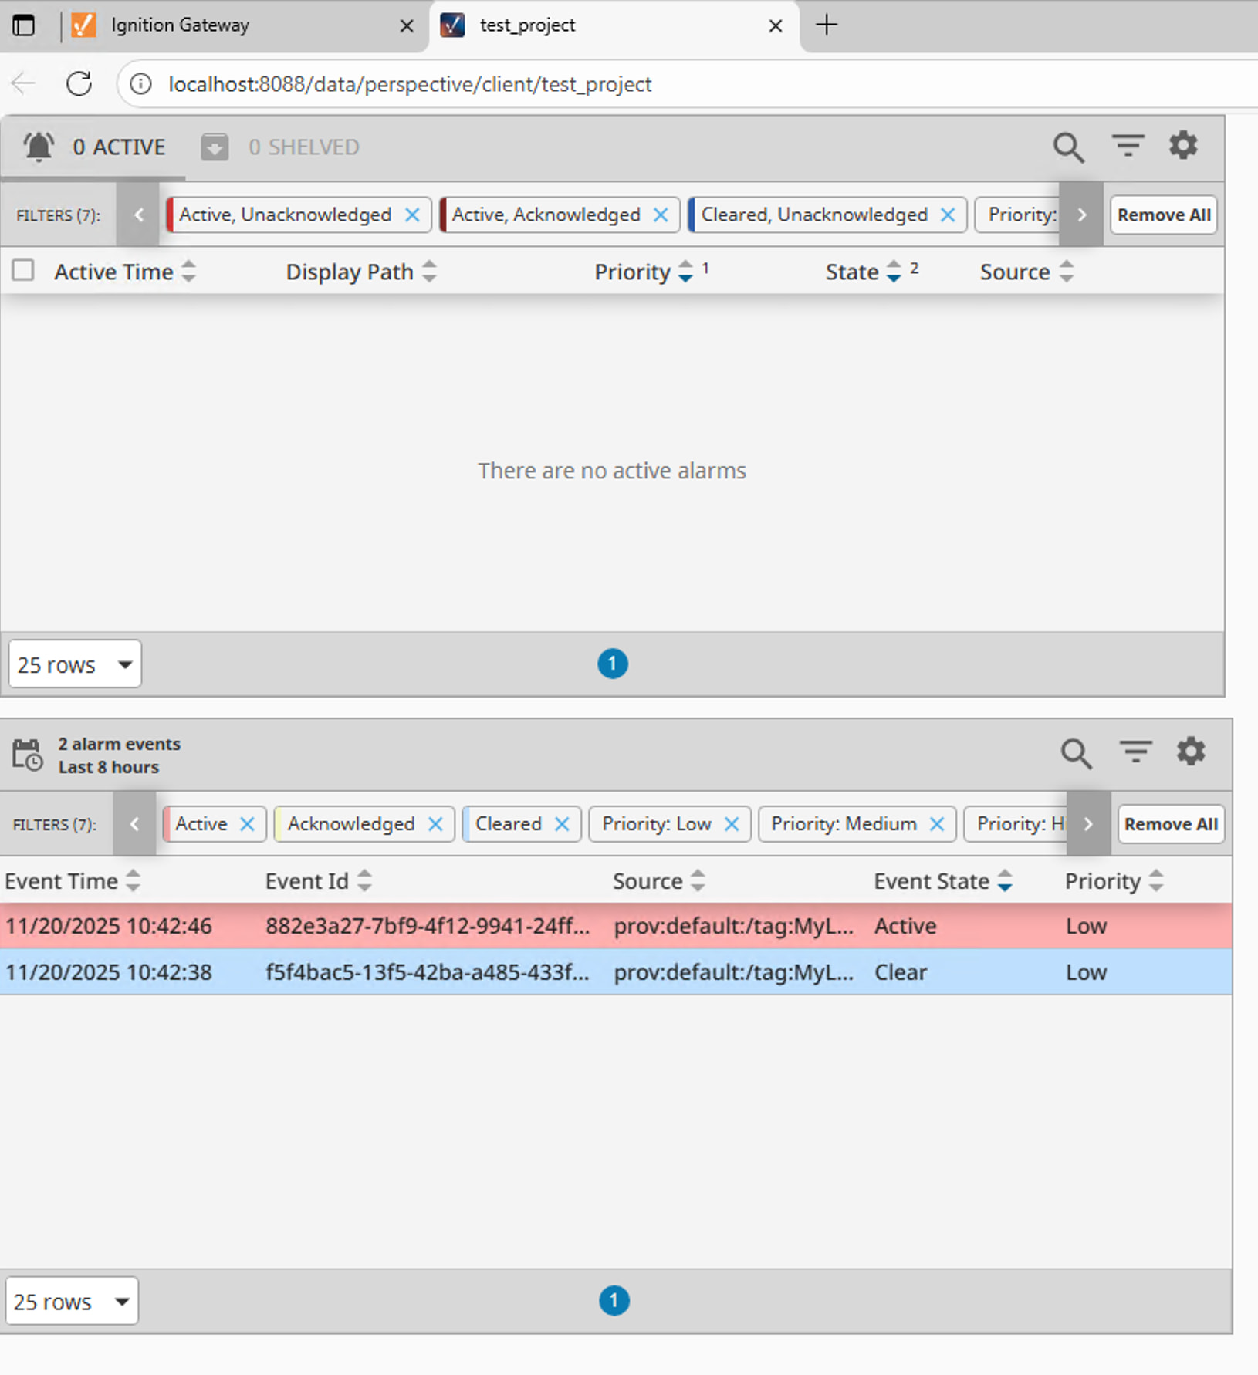The height and width of the screenshot is (1375, 1258).
Task: Open settings gear of alarm journal table
Action: 1191,751
